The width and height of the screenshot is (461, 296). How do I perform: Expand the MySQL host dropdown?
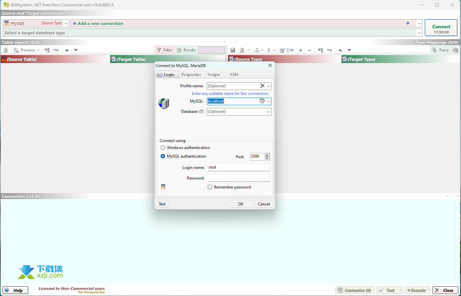[269, 101]
